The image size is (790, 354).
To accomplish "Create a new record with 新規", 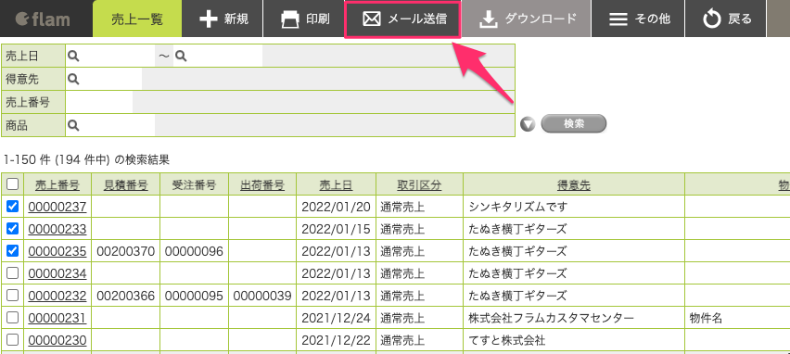I will [x=223, y=19].
